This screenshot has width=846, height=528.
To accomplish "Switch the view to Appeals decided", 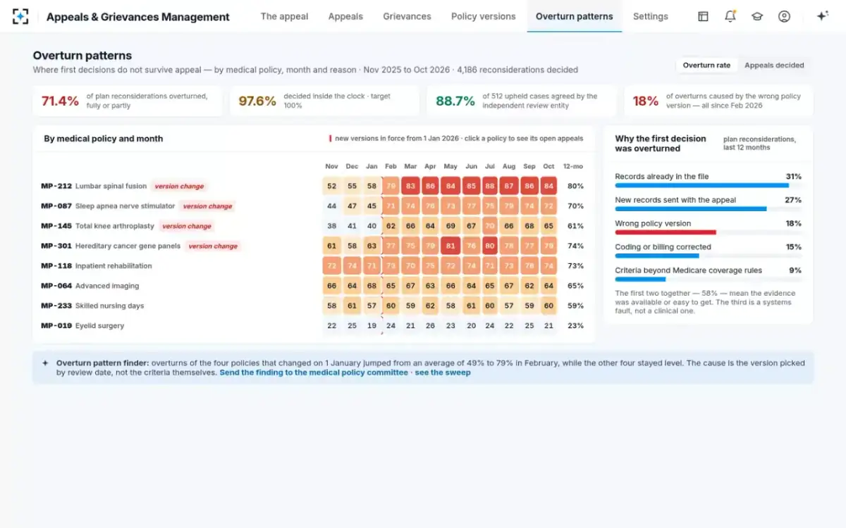I will pyautogui.click(x=774, y=65).
